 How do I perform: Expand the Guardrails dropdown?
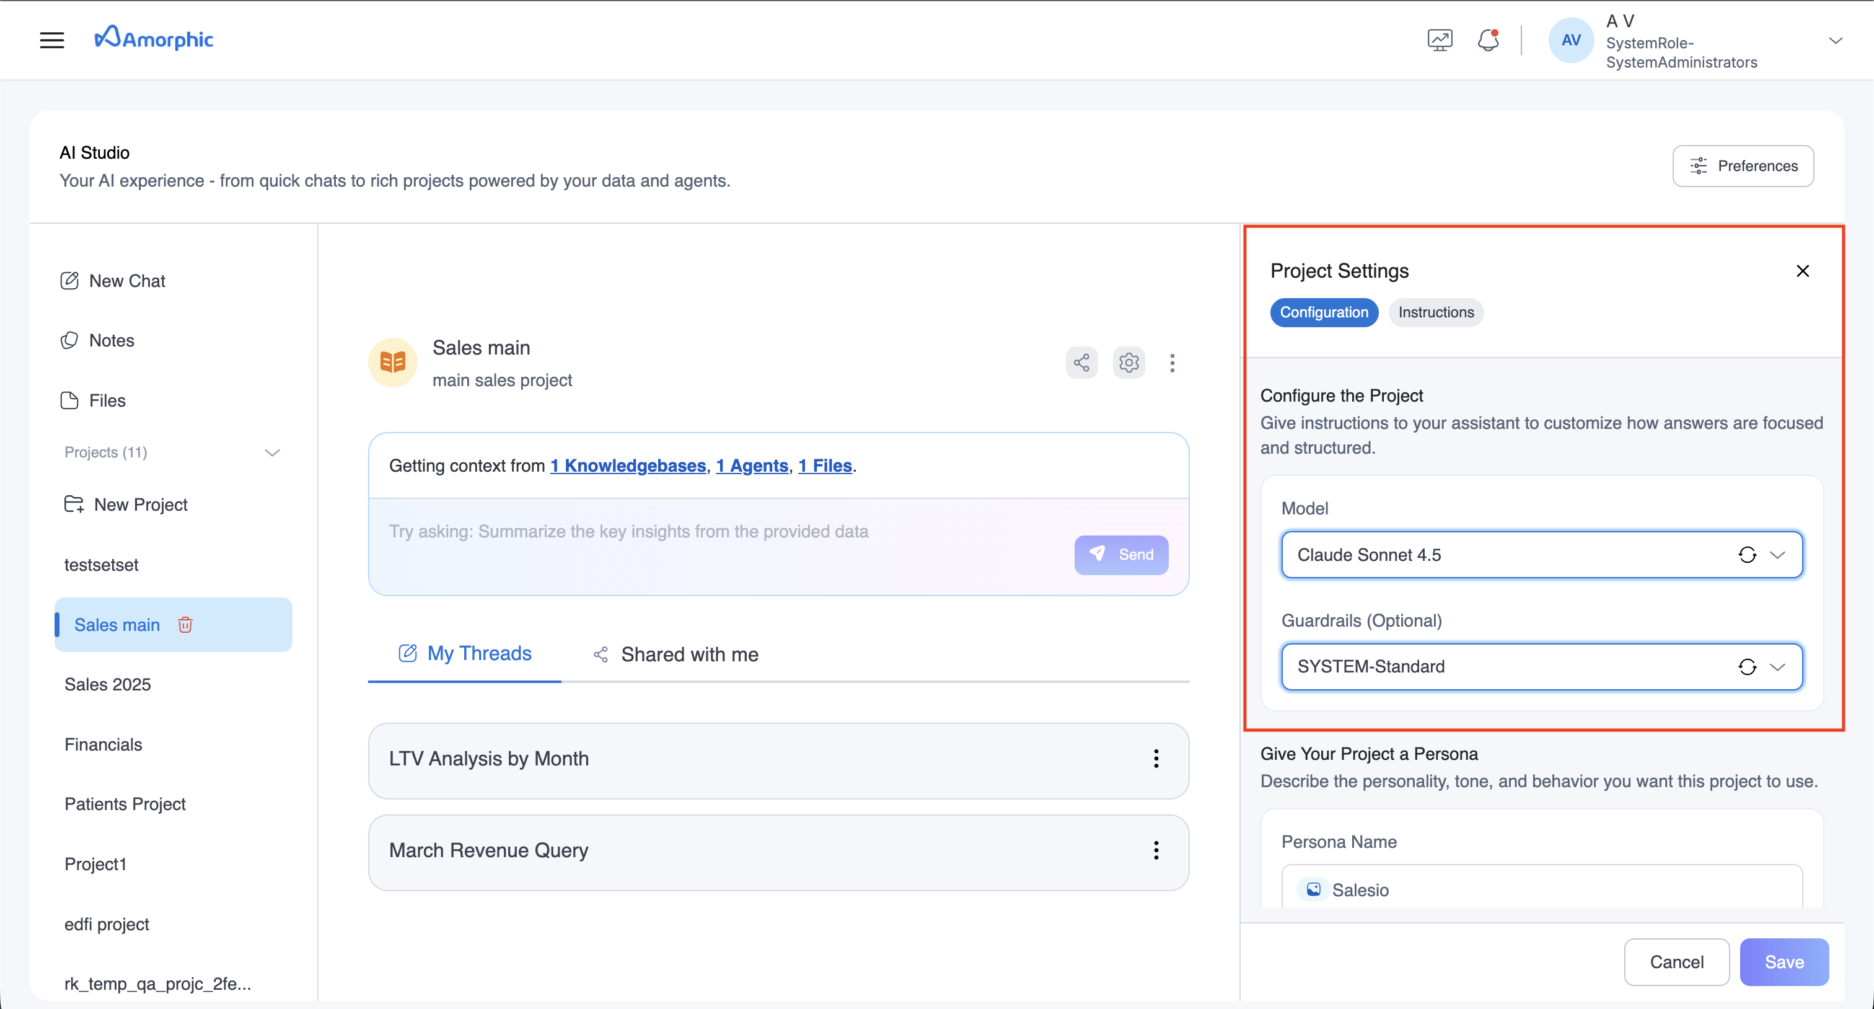click(x=1777, y=667)
